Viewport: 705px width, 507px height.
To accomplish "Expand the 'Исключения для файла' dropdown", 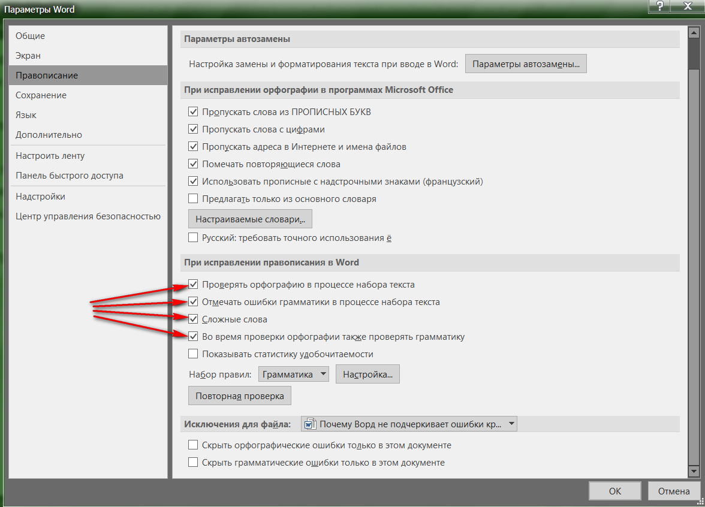I will click(x=511, y=424).
